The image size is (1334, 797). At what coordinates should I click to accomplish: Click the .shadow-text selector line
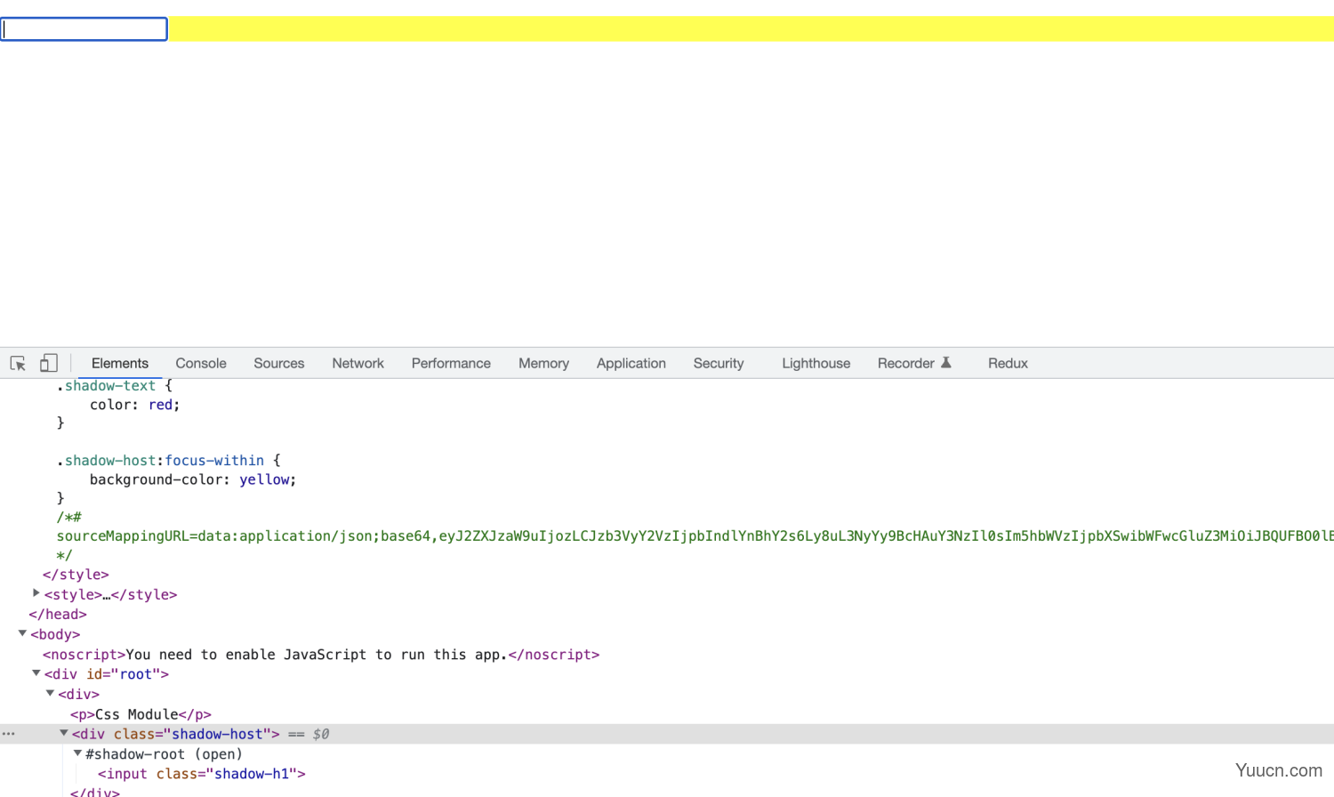pyautogui.click(x=114, y=386)
